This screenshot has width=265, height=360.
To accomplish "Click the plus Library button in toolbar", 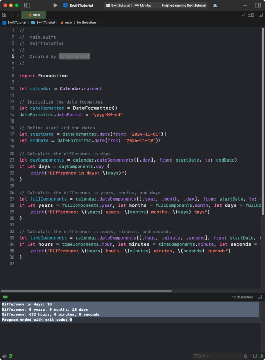I will (x=245, y=5).
